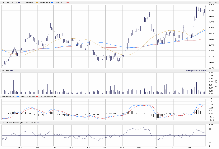Click the Relative Strength Index(14) label
Viewport: 219px width, 149px height.
coord(18,123)
